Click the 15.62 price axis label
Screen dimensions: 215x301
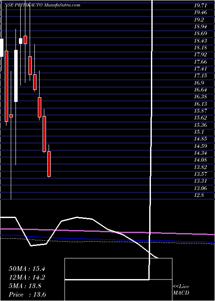click(200, 118)
